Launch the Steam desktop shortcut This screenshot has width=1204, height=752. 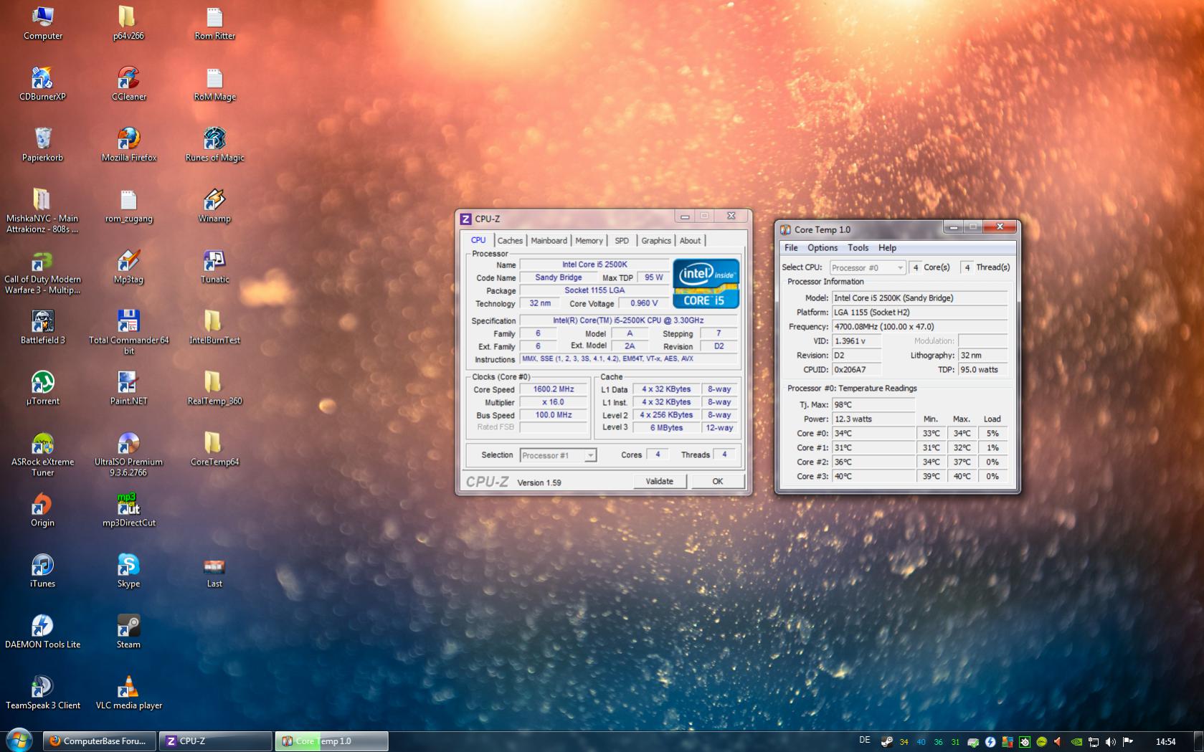pos(128,632)
